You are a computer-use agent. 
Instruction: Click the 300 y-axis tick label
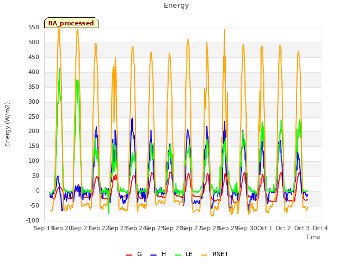34,102
